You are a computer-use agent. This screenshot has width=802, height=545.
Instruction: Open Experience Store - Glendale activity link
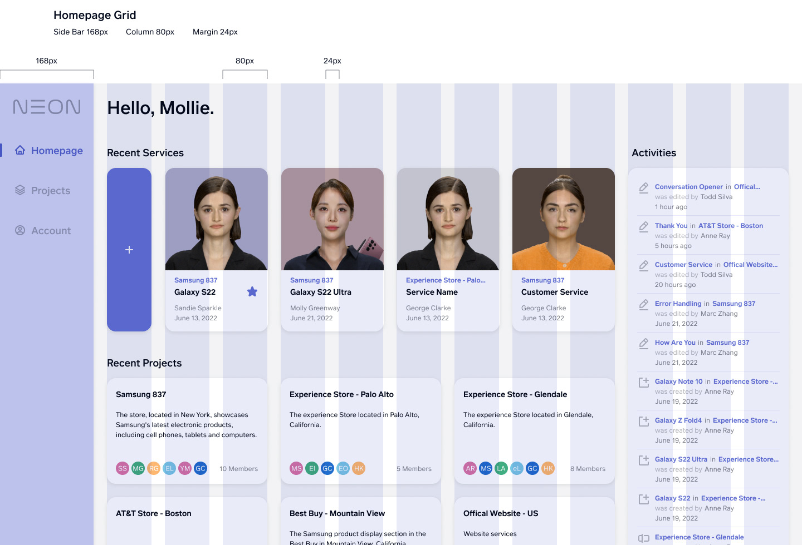coord(700,537)
